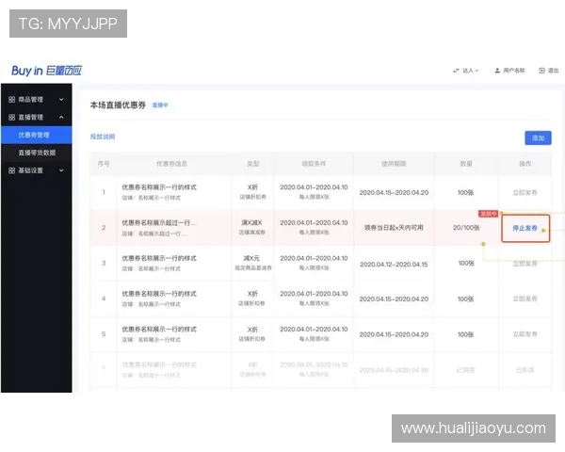Click the Buy in 巨量百应 logo

click(46, 71)
